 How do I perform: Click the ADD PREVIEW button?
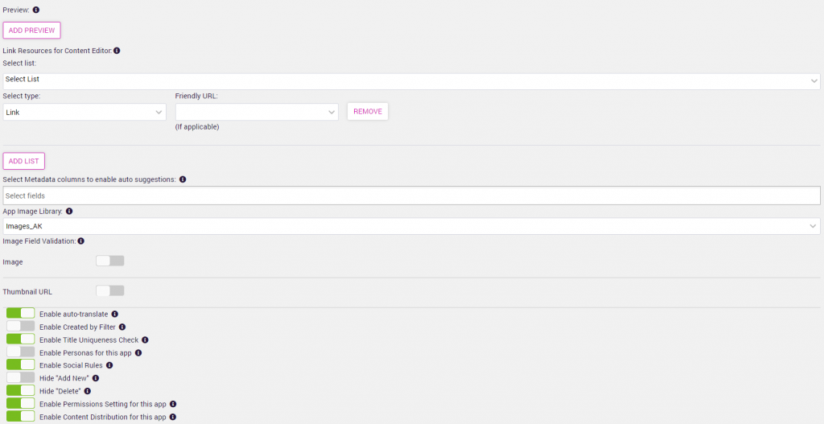pos(32,31)
